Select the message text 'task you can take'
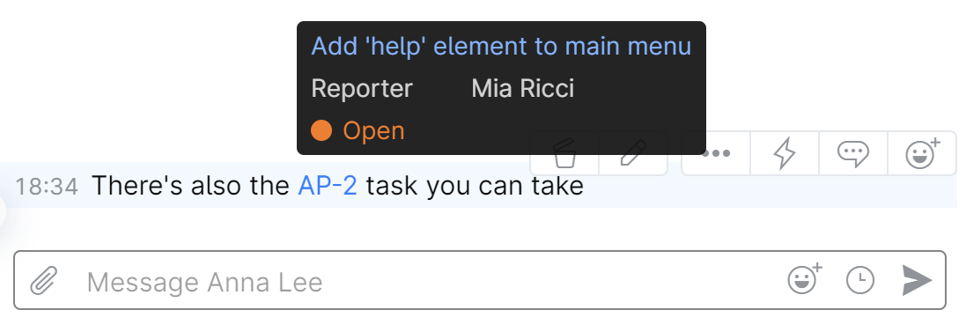Image resolution: width=966 pixels, height=332 pixels. [x=475, y=186]
